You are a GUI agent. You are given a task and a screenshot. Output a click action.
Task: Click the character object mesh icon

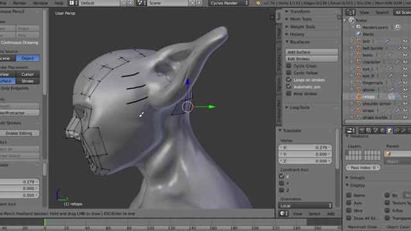pyautogui.click(x=359, y=62)
